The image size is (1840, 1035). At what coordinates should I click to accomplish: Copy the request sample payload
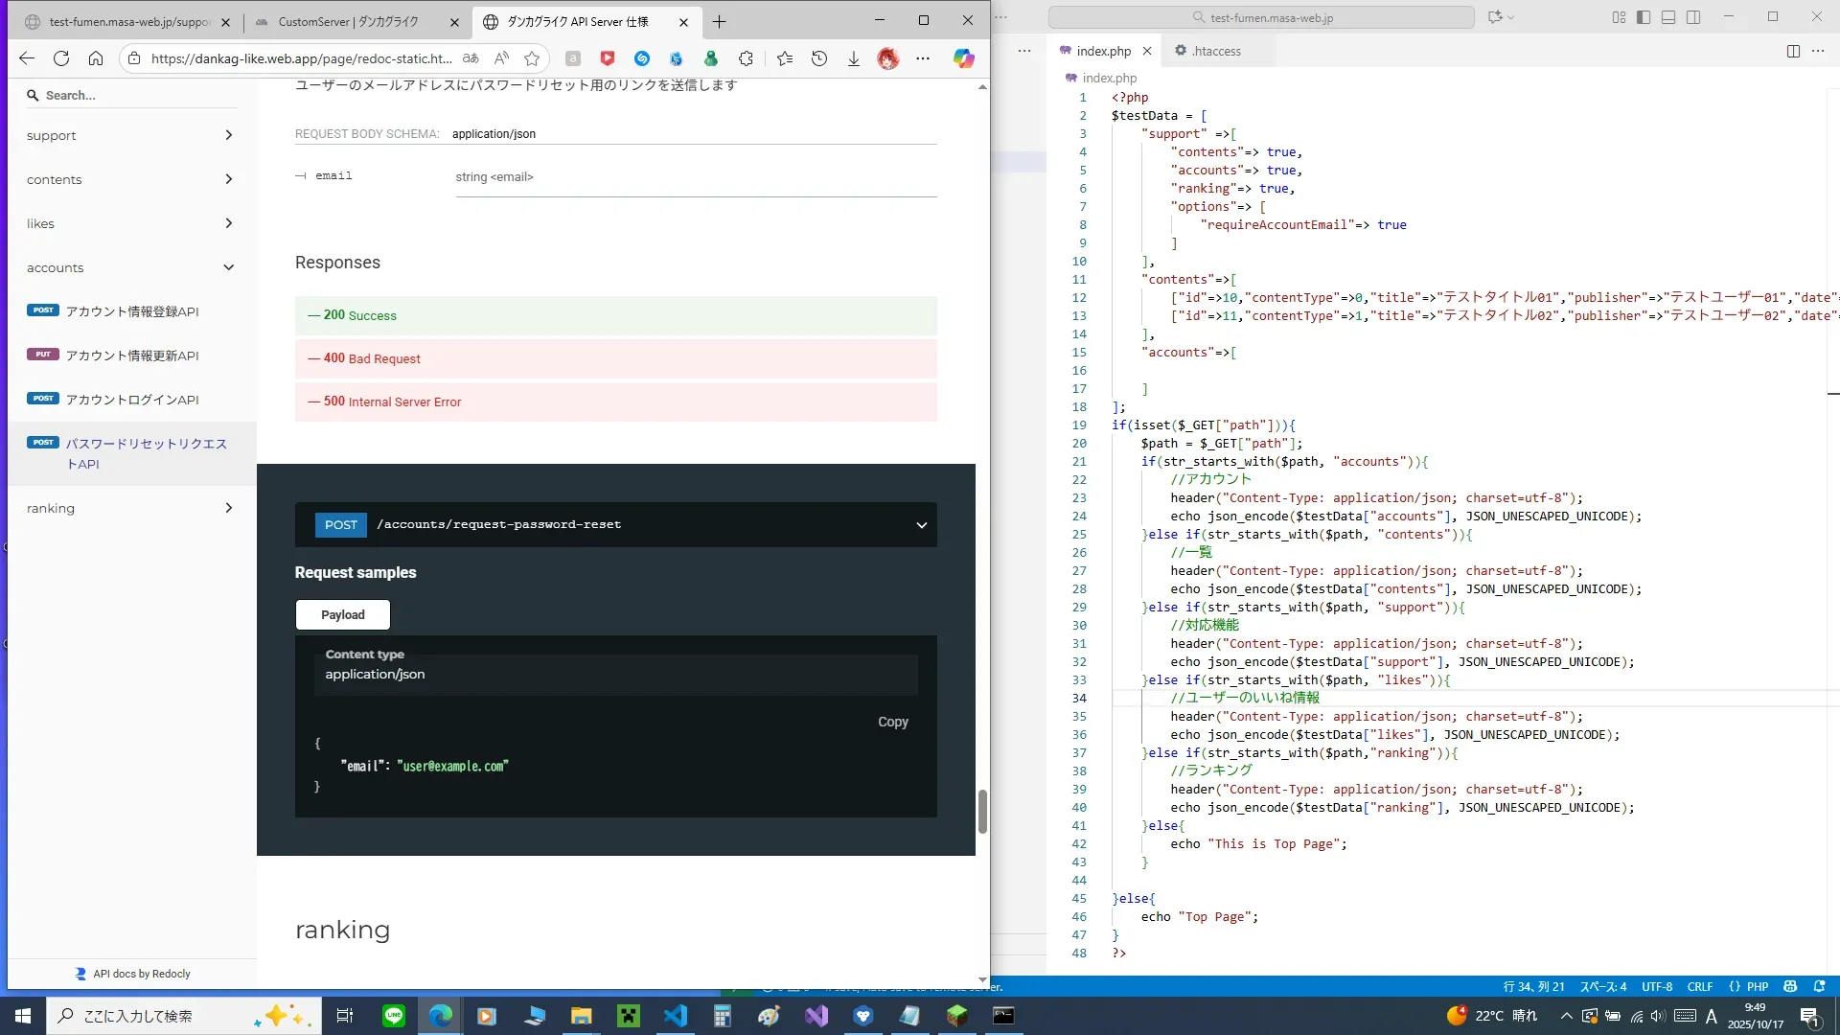892,722
